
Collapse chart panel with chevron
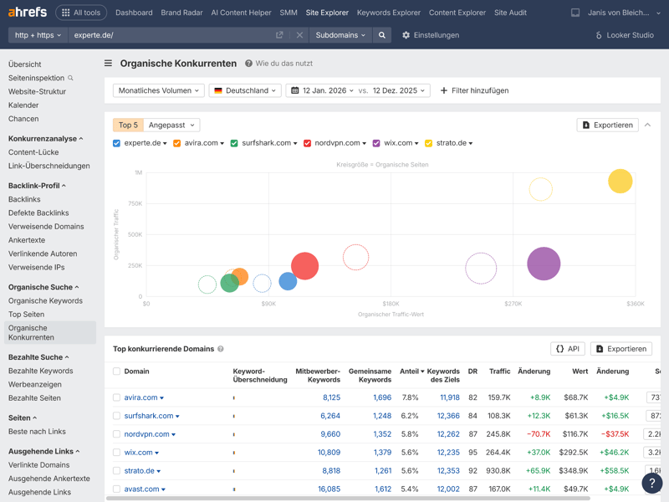pyautogui.click(x=647, y=125)
